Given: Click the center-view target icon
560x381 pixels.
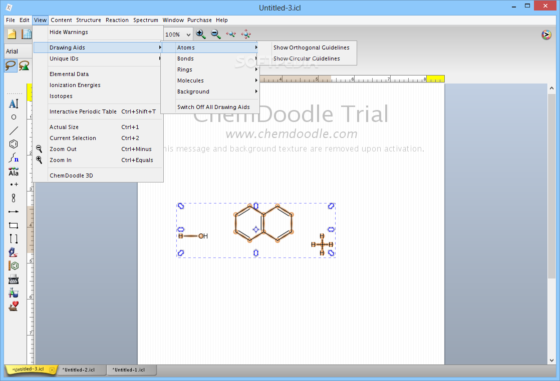Looking at the screenshot, I should [246, 34].
